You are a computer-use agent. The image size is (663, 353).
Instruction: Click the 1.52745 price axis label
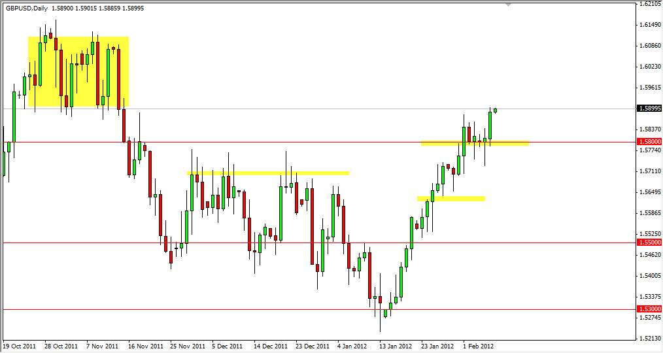[x=650, y=318]
